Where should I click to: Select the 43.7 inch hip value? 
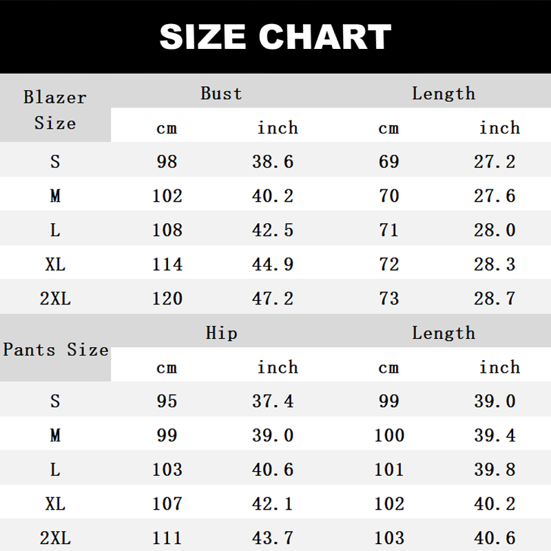(x=273, y=538)
